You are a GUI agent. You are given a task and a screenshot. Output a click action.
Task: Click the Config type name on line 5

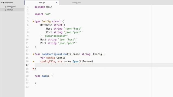point(46,22)
